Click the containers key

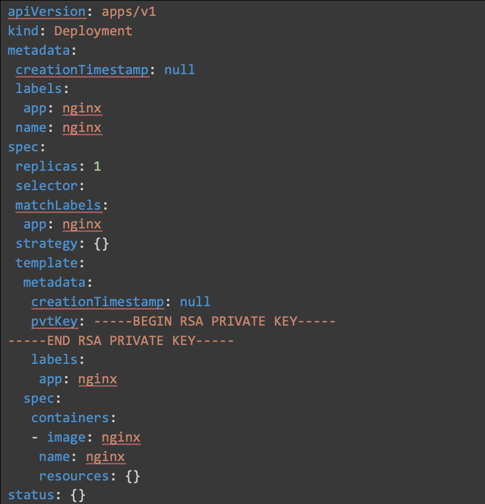click(70, 418)
